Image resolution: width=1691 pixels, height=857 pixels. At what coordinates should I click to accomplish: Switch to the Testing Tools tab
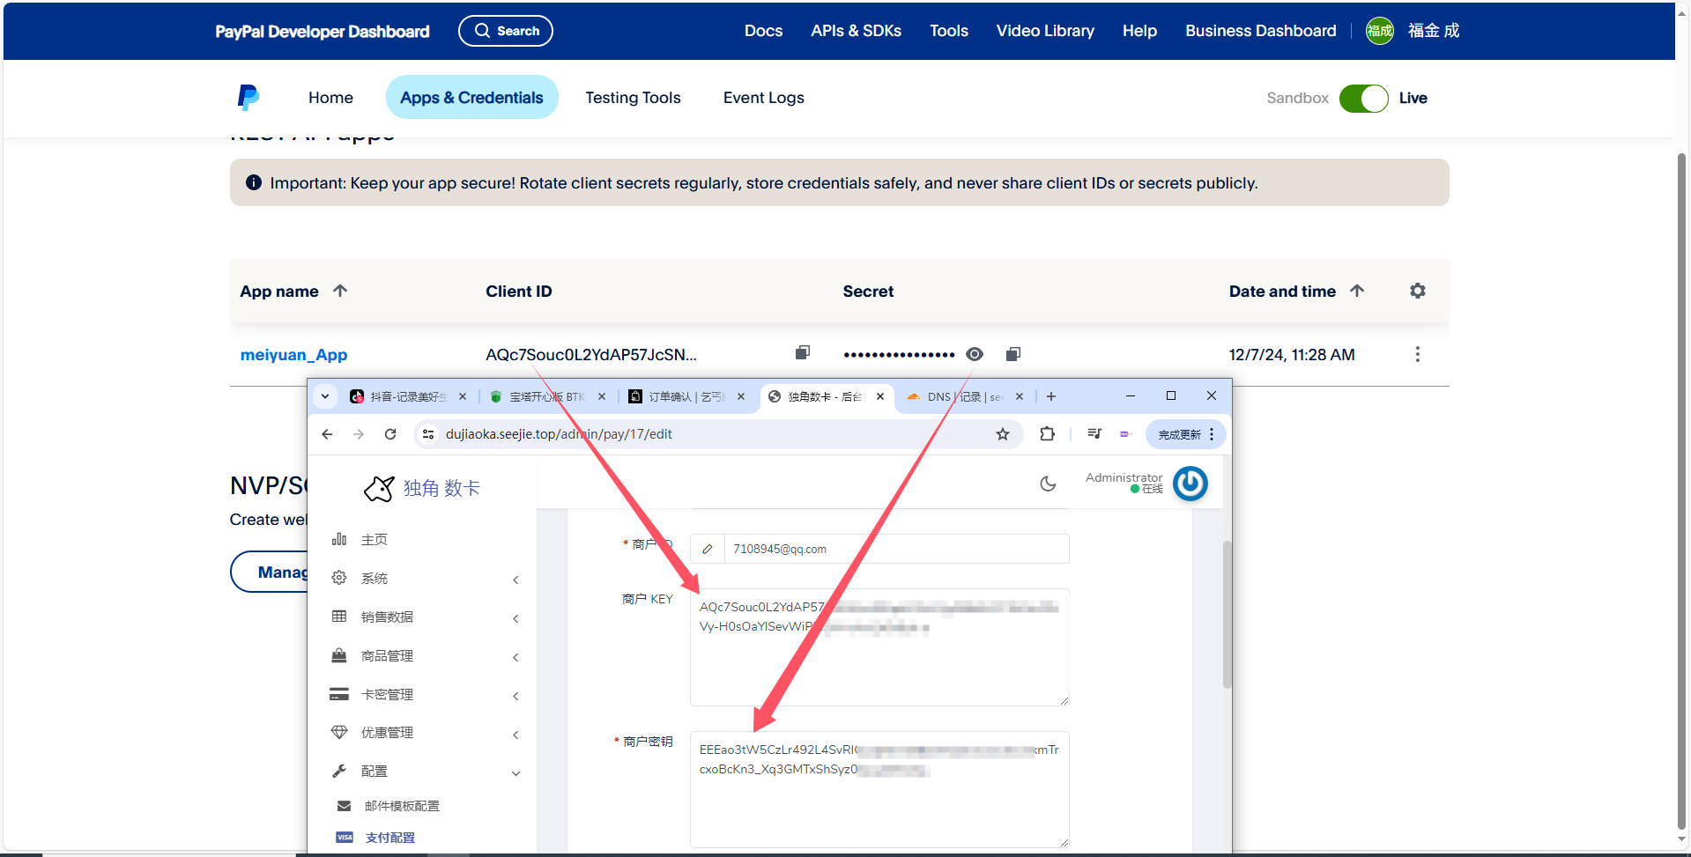coord(633,97)
